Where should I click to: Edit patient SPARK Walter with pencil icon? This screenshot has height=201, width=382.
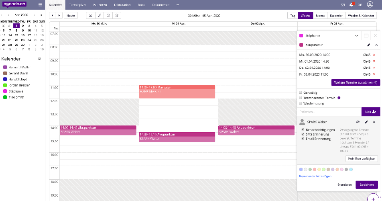click(366, 122)
